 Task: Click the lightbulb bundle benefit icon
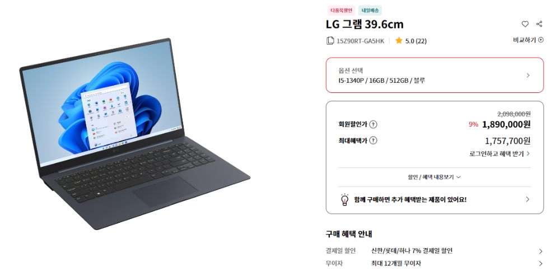coord(344,199)
